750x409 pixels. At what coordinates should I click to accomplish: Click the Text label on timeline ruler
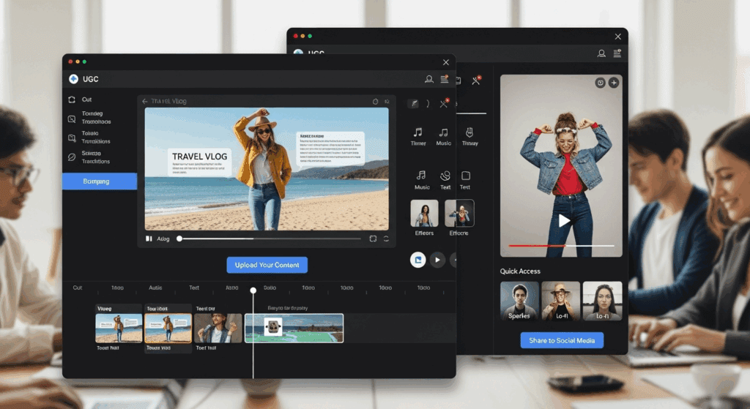click(193, 288)
